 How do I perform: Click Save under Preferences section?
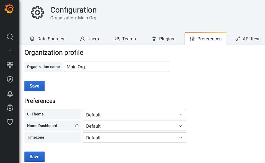click(34, 157)
